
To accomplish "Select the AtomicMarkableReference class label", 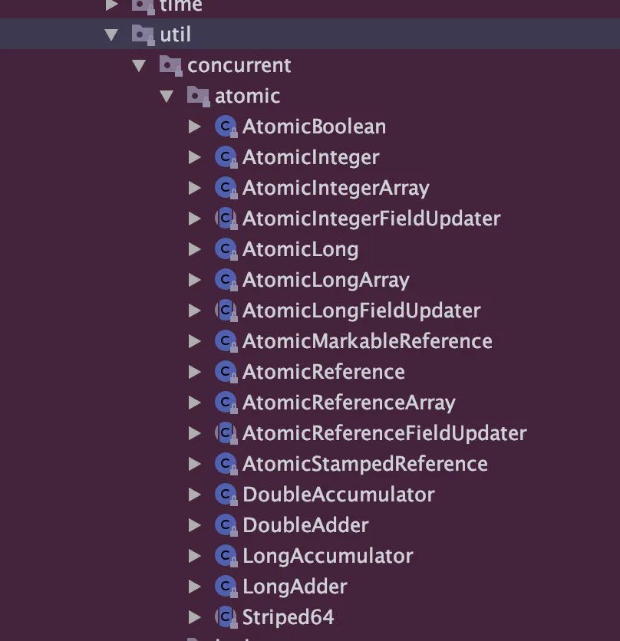I will 367,341.
